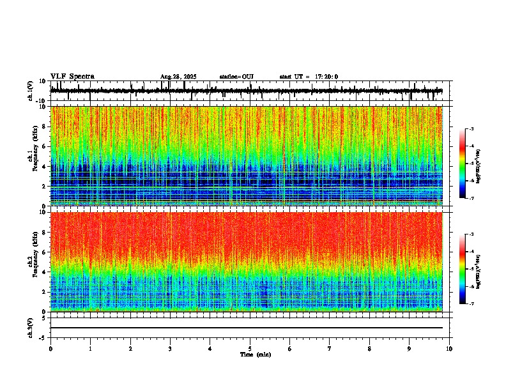The width and height of the screenshot is (506, 391).
Task: Click the "4" kHz tick on ch.1 spectrogram axis
Action: 44,167
